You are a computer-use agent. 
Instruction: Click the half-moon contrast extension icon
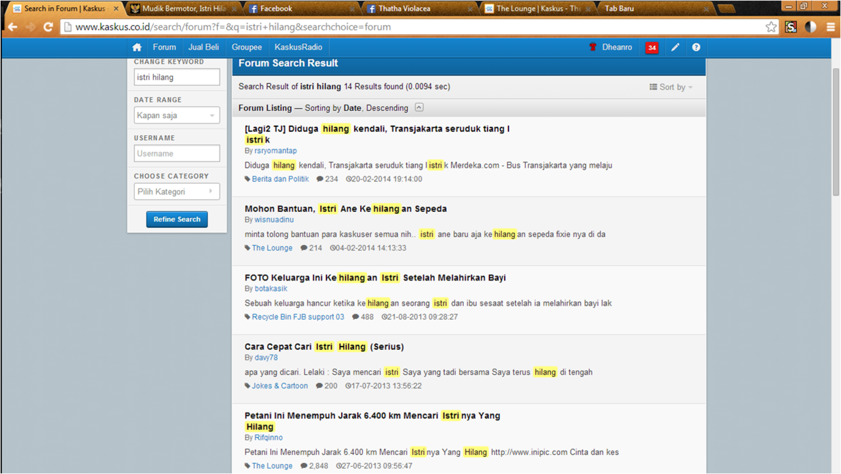coord(811,27)
